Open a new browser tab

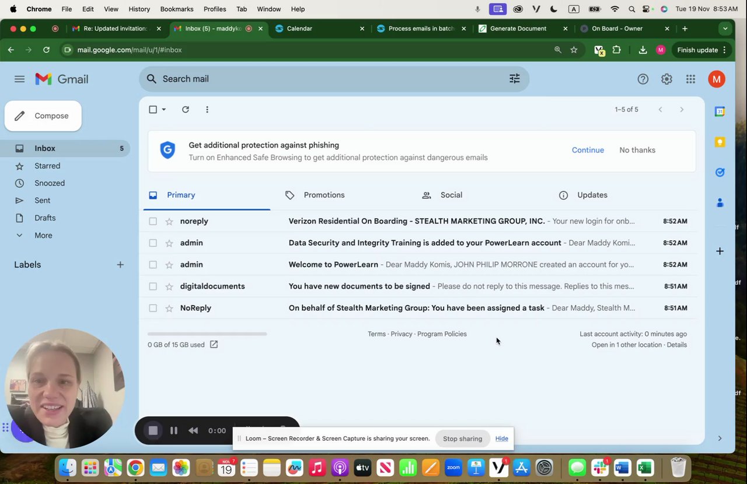(x=685, y=28)
